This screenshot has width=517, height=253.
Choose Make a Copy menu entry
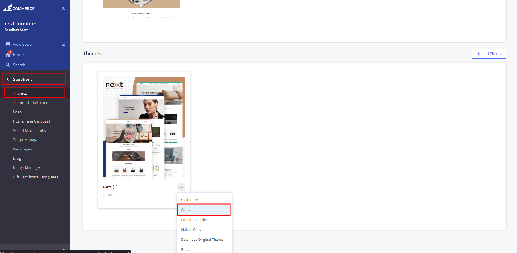click(x=191, y=230)
